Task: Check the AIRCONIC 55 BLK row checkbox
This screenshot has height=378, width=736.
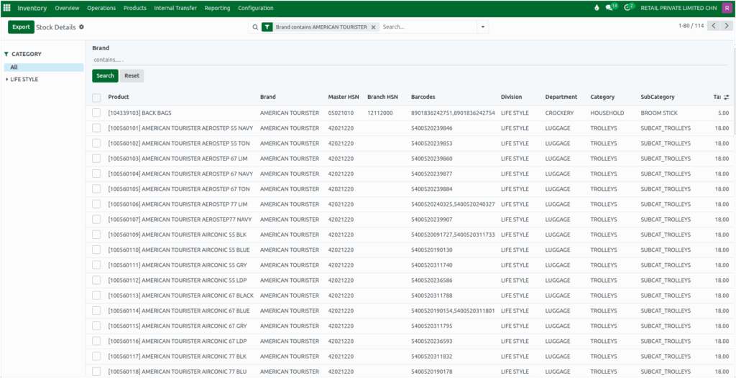Action: (x=96, y=235)
